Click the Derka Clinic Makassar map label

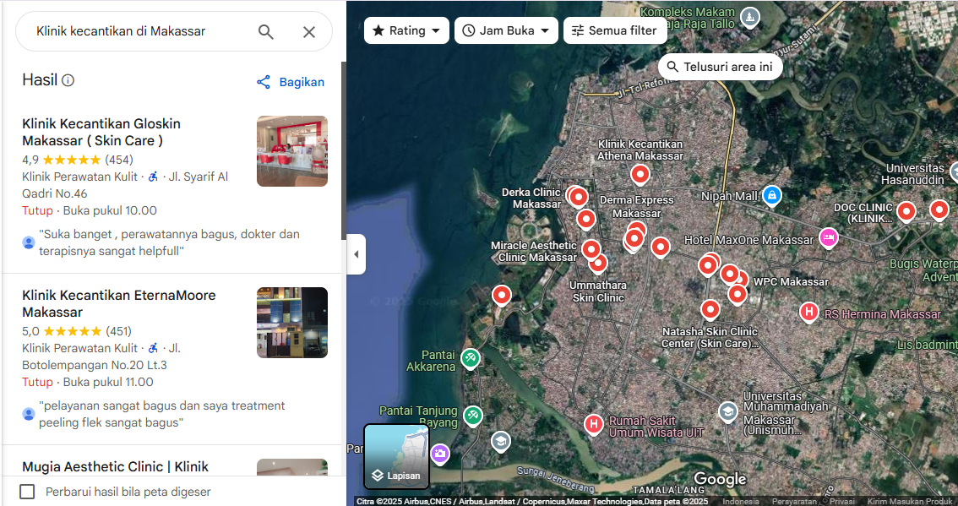[x=531, y=198]
